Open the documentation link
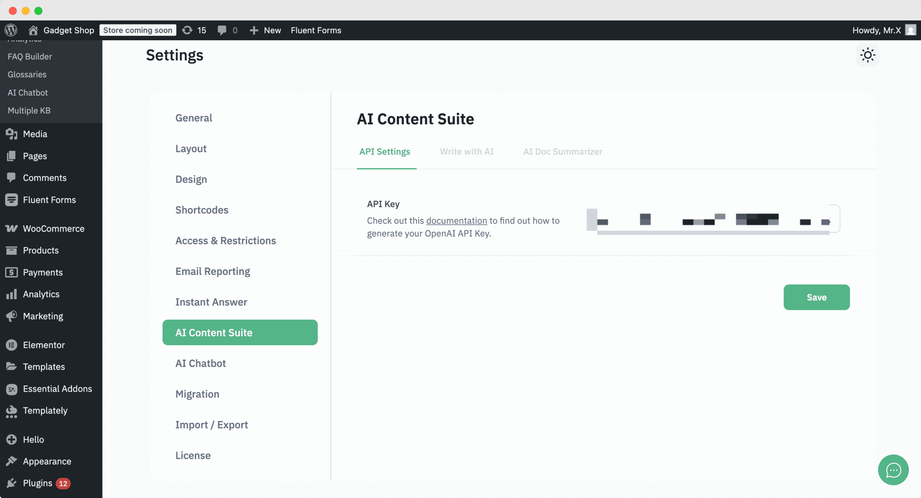 click(456, 221)
